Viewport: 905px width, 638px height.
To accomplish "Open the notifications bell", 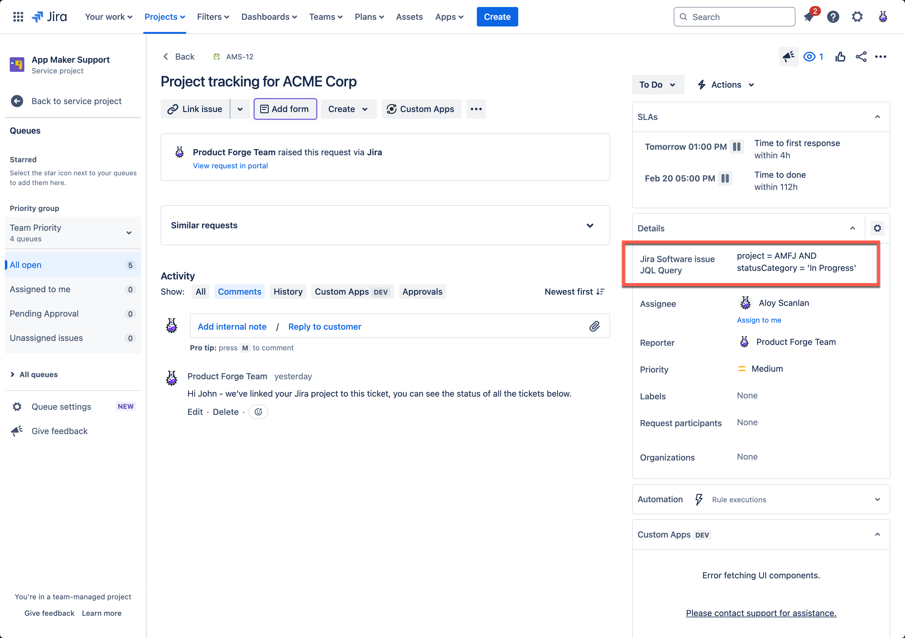I will (809, 17).
